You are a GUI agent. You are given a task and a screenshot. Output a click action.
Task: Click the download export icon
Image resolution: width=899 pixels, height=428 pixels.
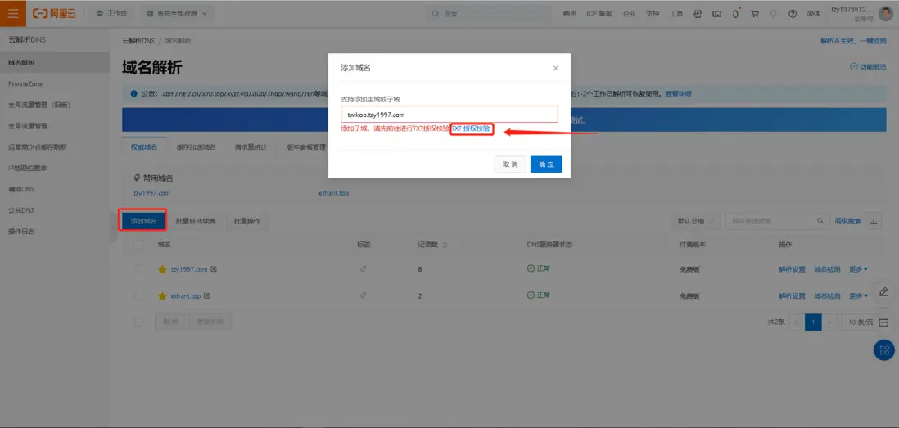click(x=874, y=221)
